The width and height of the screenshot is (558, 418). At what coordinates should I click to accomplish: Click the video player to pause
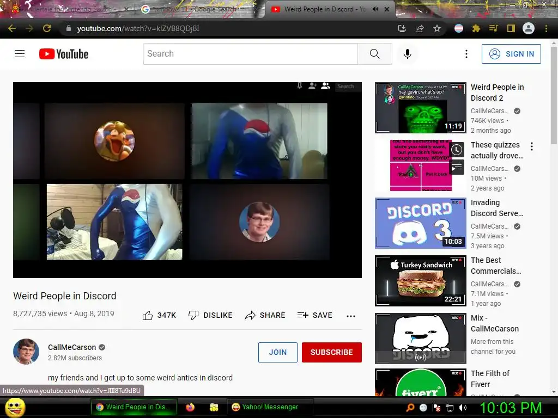(187, 180)
